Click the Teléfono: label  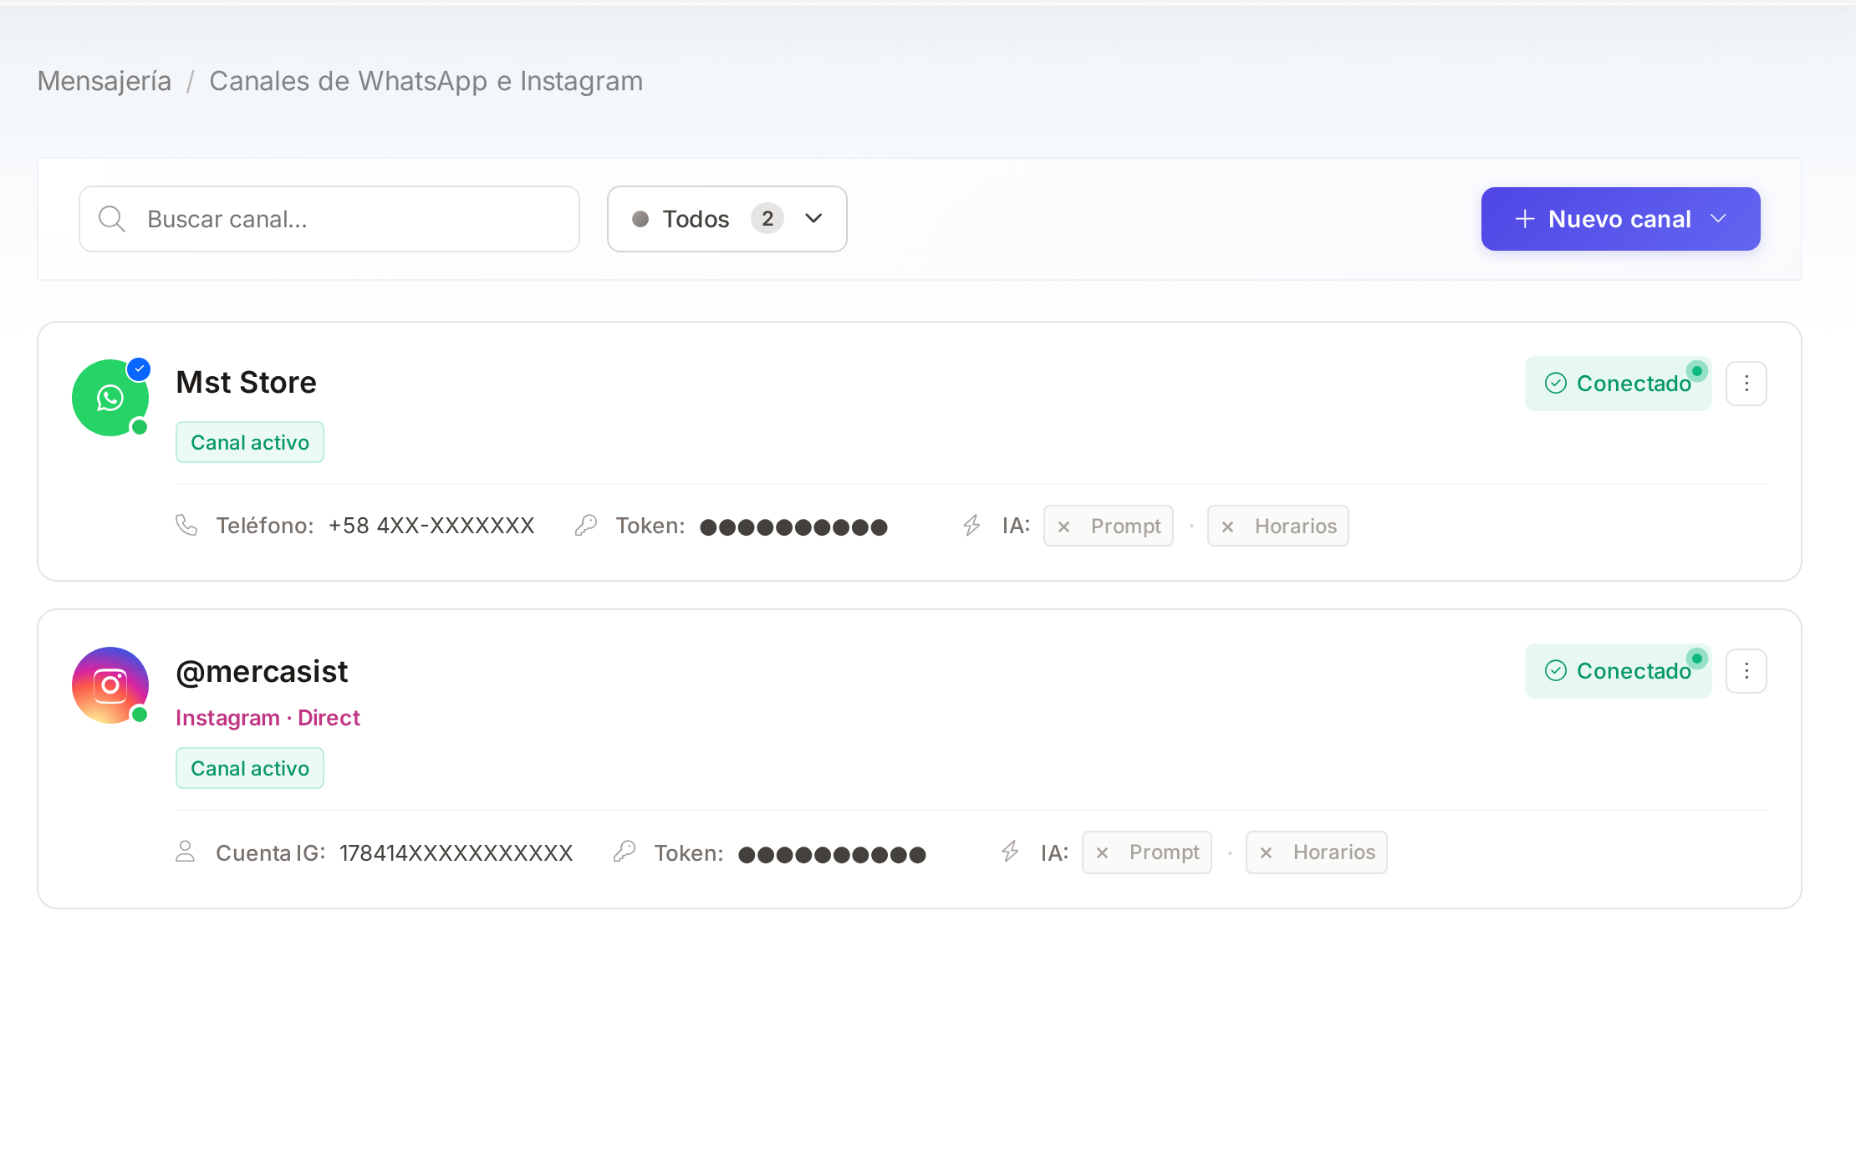pos(265,526)
